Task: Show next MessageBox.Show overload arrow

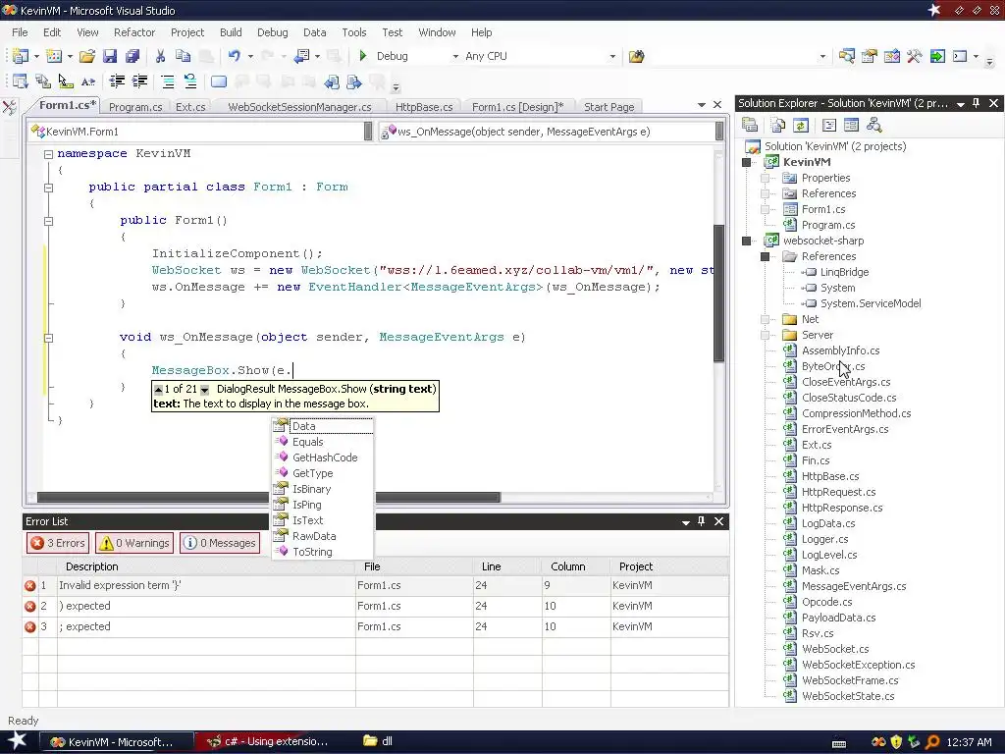Action: [x=204, y=390]
